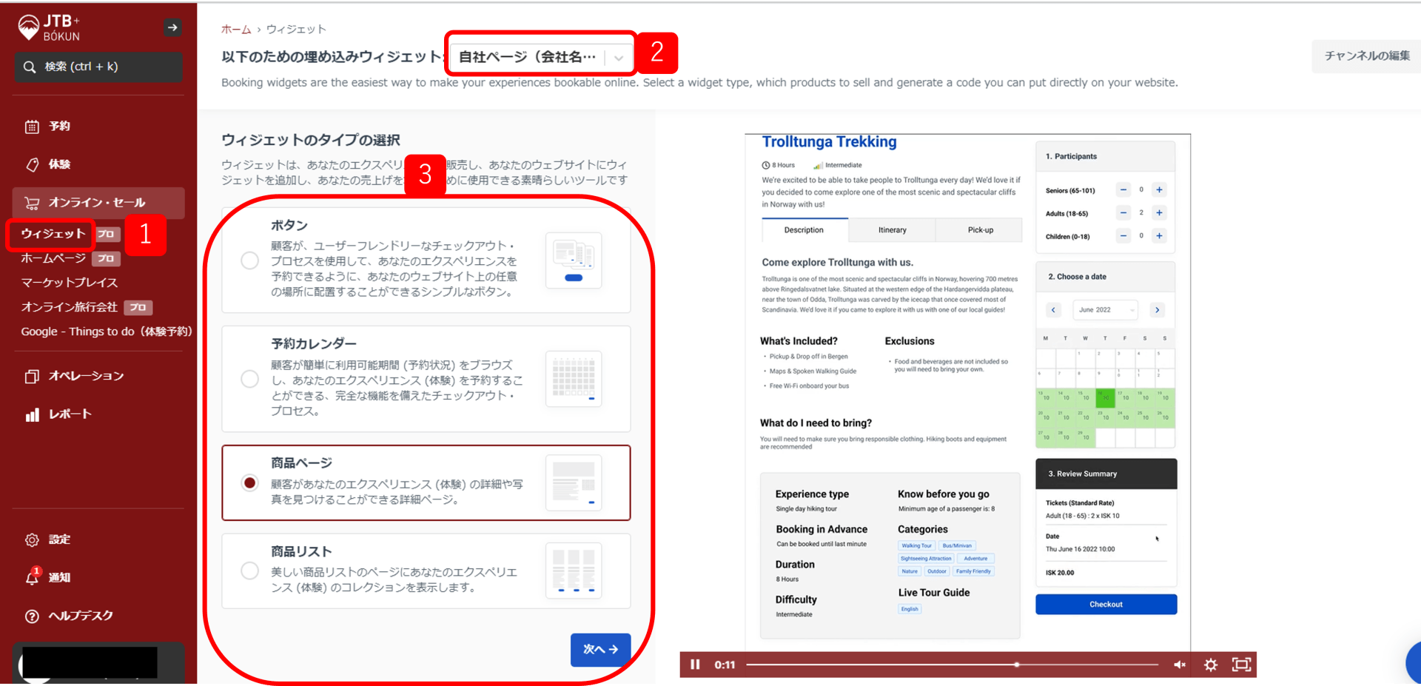Open 体験 tag icon in sidebar
The image size is (1421, 686).
click(32, 164)
